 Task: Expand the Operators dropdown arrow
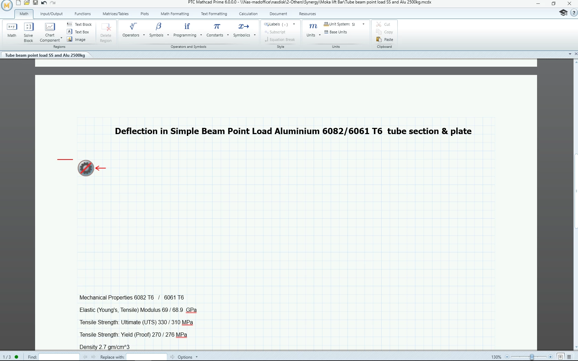click(x=144, y=35)
